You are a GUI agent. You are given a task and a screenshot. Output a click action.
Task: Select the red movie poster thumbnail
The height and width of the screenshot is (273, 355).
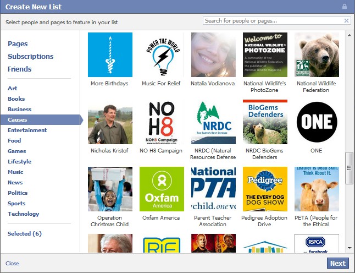(x=213, y=243)
